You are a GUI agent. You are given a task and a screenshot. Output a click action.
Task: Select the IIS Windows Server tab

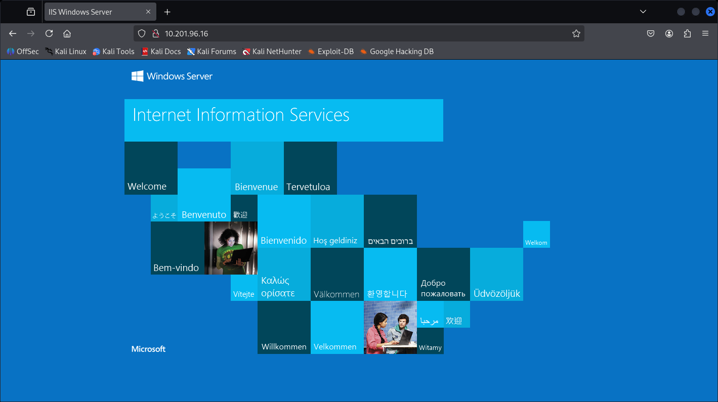[100, 12]
